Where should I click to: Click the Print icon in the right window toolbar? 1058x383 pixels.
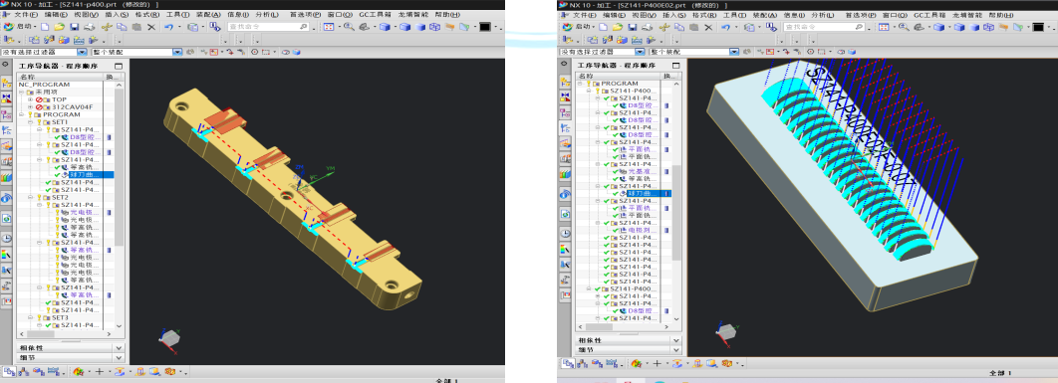click(648, 27)
